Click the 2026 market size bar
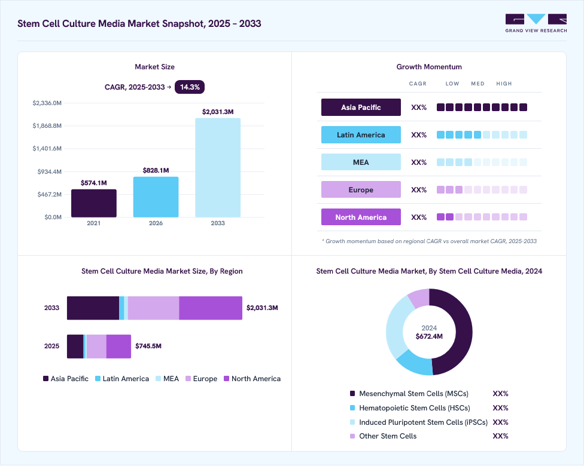The height and width of the screenshot is (466, 584). point(156,197)
